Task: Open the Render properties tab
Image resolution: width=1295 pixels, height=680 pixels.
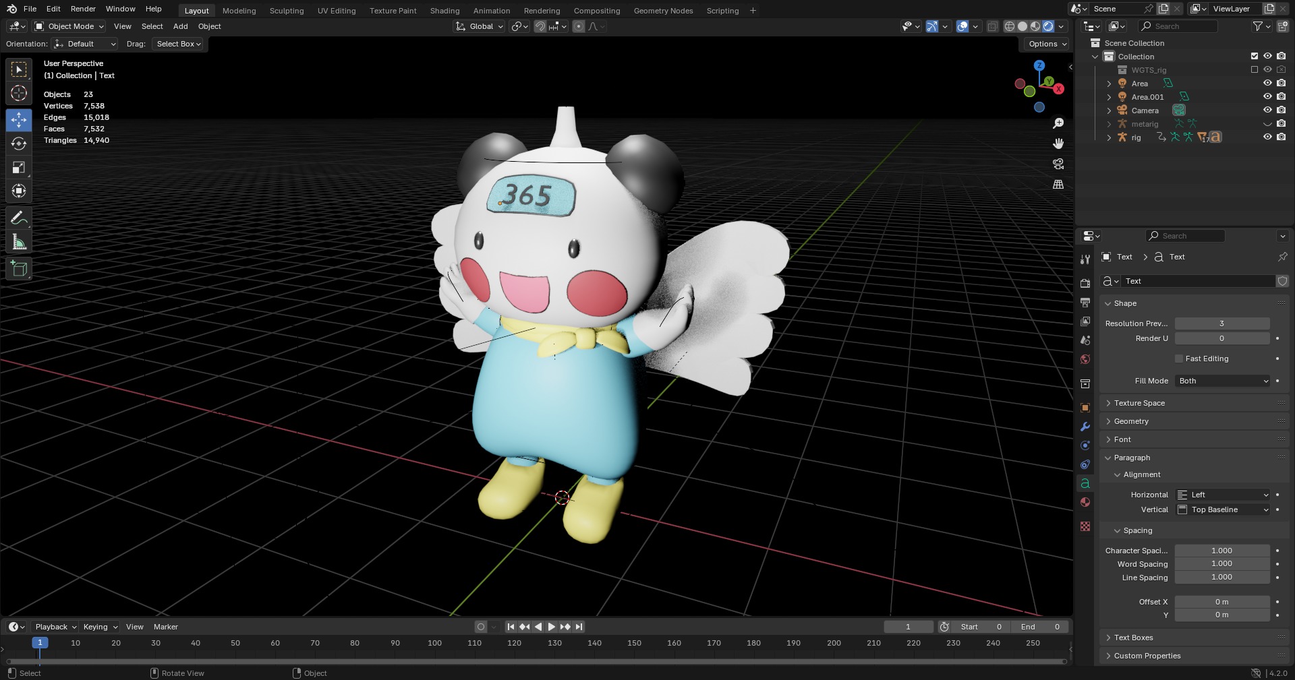Action: (x=1085, y=284)
